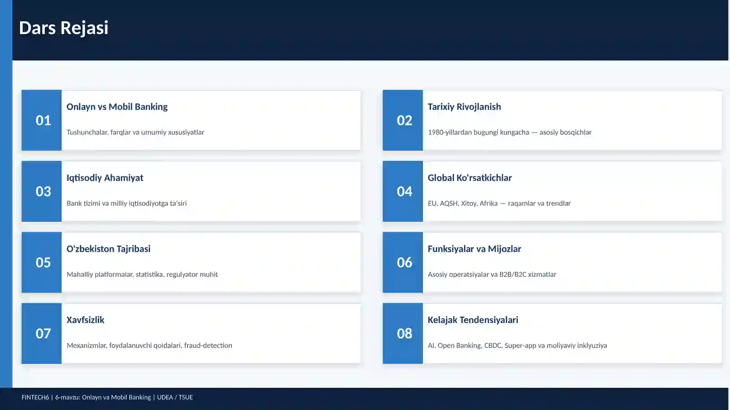Select the 'O'zbekiston Tajribasi' heading
This screenshot has height=410, width=730.
[x=109, y=249]
